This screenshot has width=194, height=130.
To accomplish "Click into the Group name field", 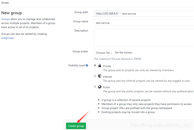I will pos(144,23).
